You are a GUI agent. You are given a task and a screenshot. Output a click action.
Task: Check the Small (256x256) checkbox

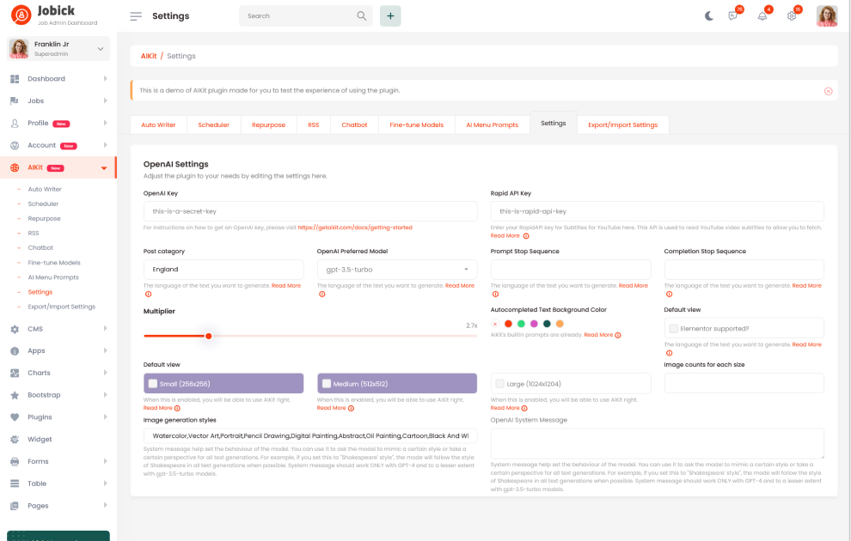click(153, 384)
